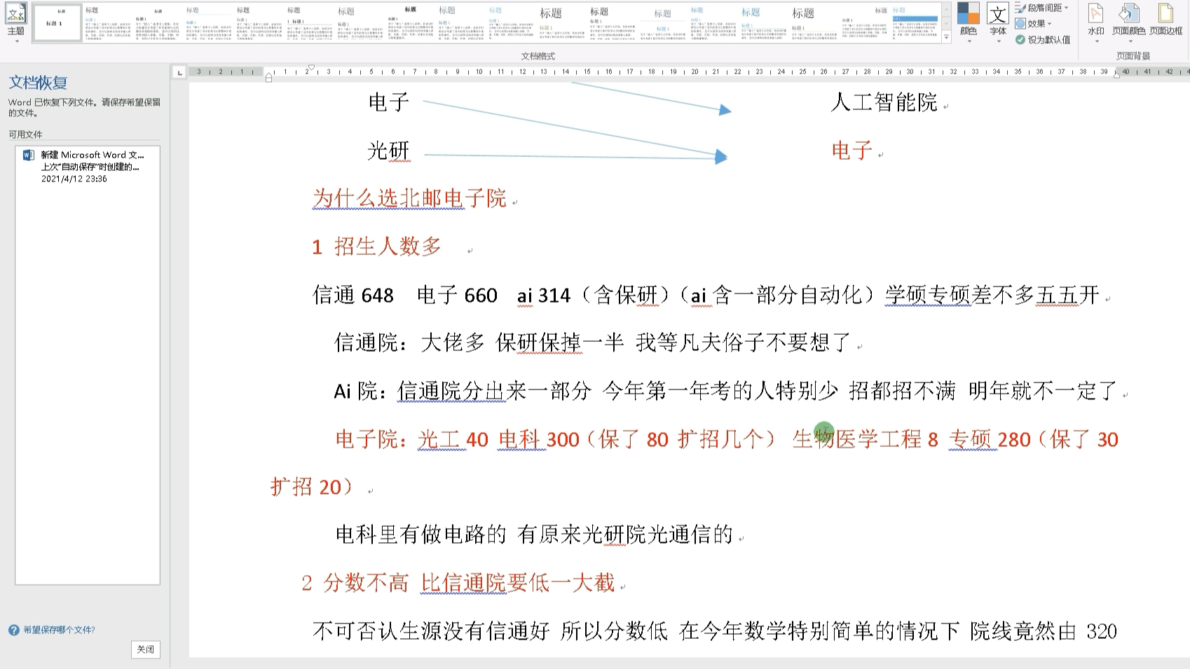Open the 希望保存哪个文件? help link
The image size is (1190, 669).
coord(59,630)
